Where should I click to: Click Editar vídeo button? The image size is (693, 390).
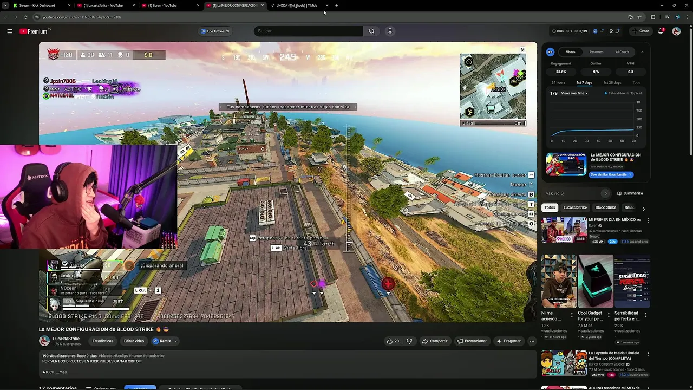(134, 341)
